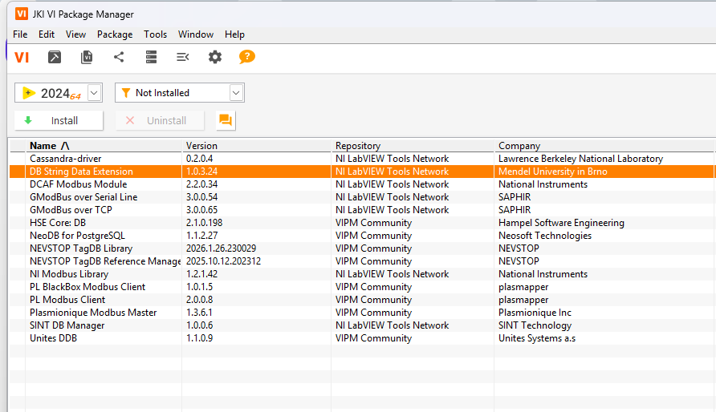Click the Uninstall button
This screenshot has width=716, height=412.
point(160,120)
